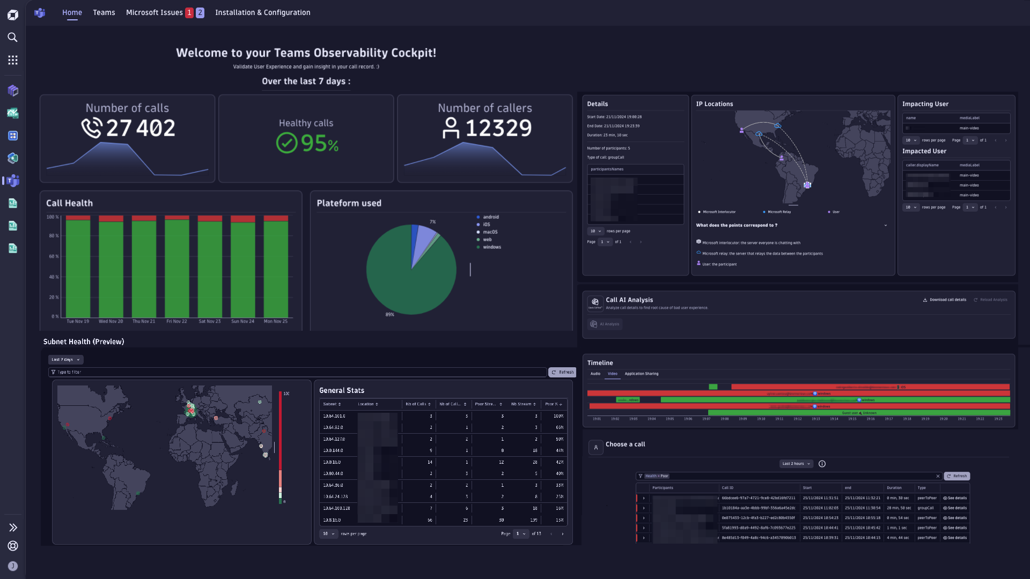Open the rows per page dropdown in General Stats
The width and height of the screenshot is (1030, 579).
(329, 534)
